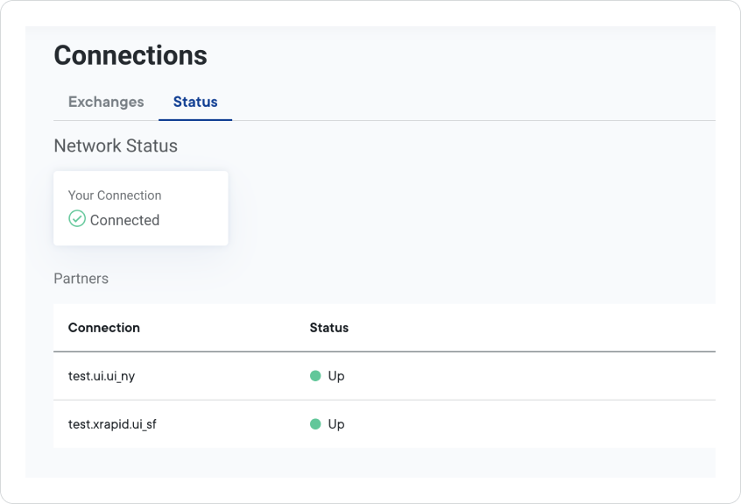Click the Connection column header

103,328
